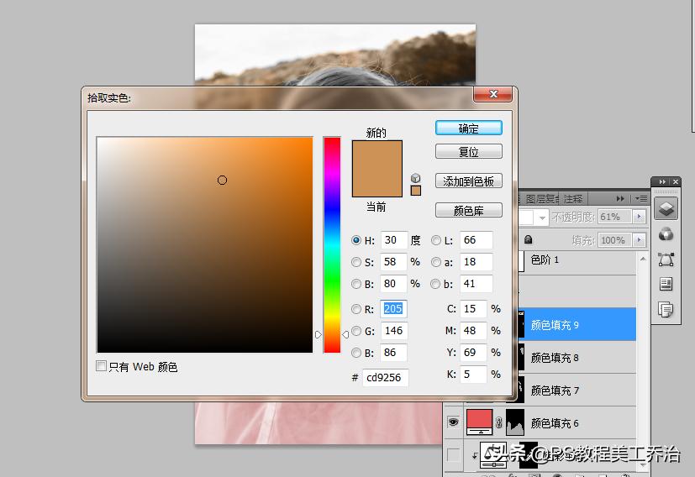The width and height of the screenshot is (695, 477).
Task: Click the M magenta field showing 48
Action: 473,330
